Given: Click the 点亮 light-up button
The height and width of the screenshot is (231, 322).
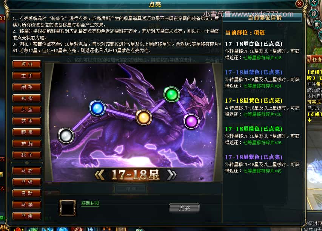Looking at the screenshot, I should tap(184, 208).
